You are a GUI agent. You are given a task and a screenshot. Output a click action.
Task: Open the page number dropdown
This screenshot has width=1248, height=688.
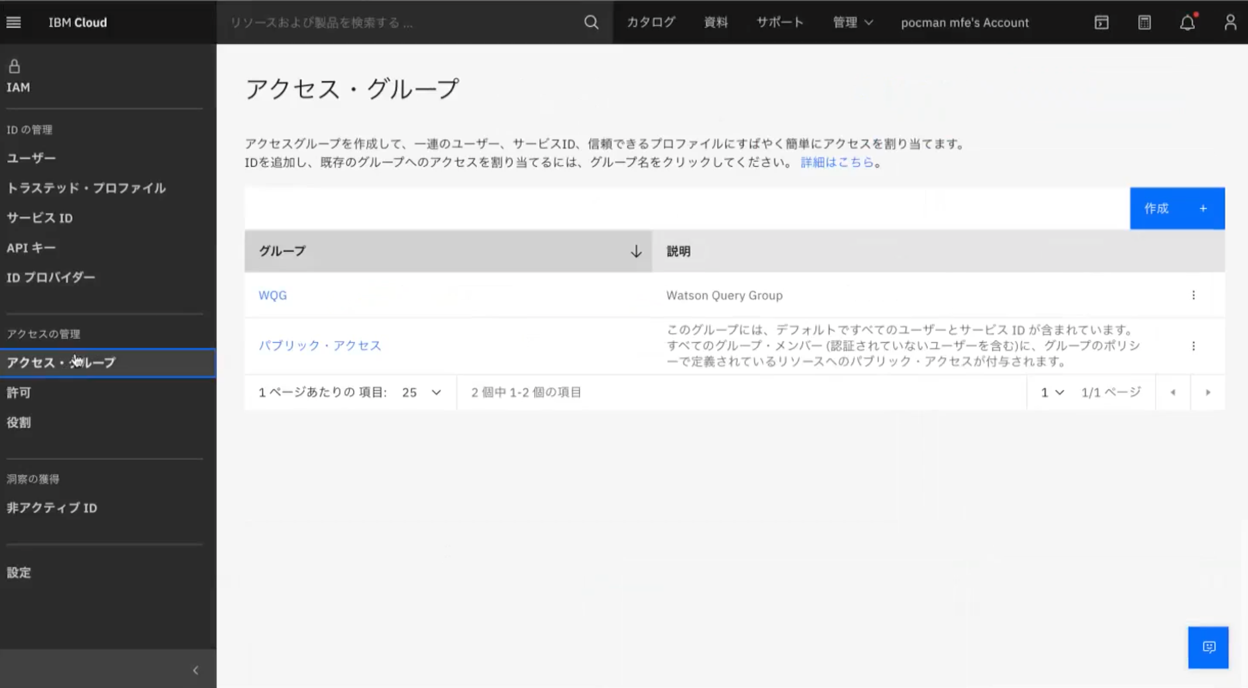1052,393
